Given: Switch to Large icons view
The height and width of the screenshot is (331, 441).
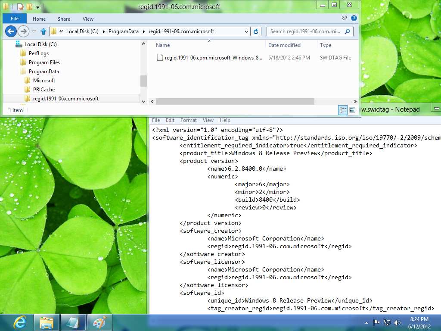Looking at the screenshot, I should [x=352, y=110].
